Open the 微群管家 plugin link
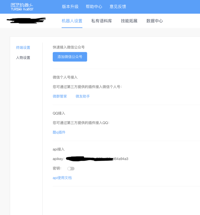The height and width of the screenshot is (215, 200). click(60, 96)
